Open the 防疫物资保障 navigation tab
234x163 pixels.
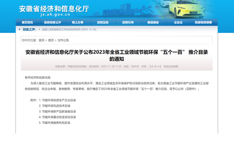tap(203, 22)
